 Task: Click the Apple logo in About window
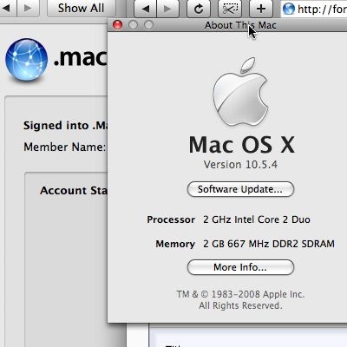click(240, 91)
